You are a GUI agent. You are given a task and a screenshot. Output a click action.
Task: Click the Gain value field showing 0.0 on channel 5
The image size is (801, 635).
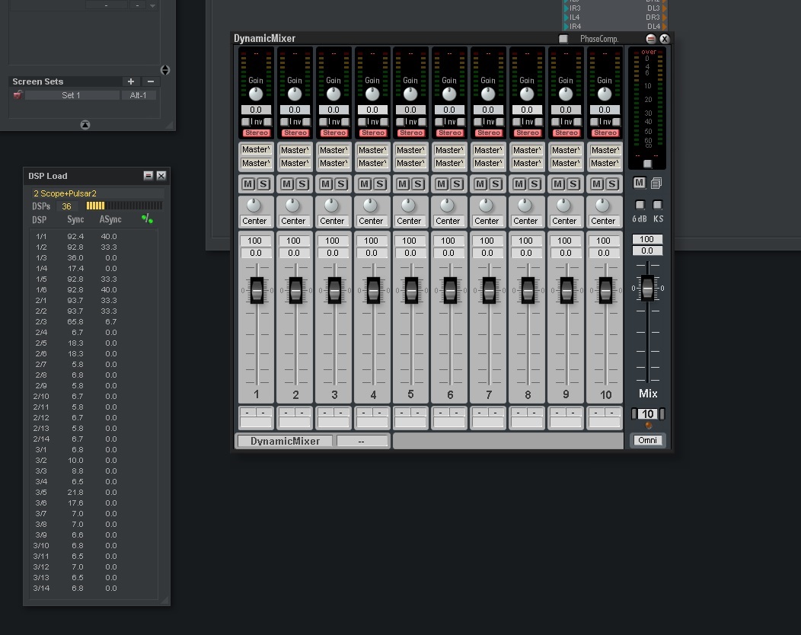click(410, 110)
